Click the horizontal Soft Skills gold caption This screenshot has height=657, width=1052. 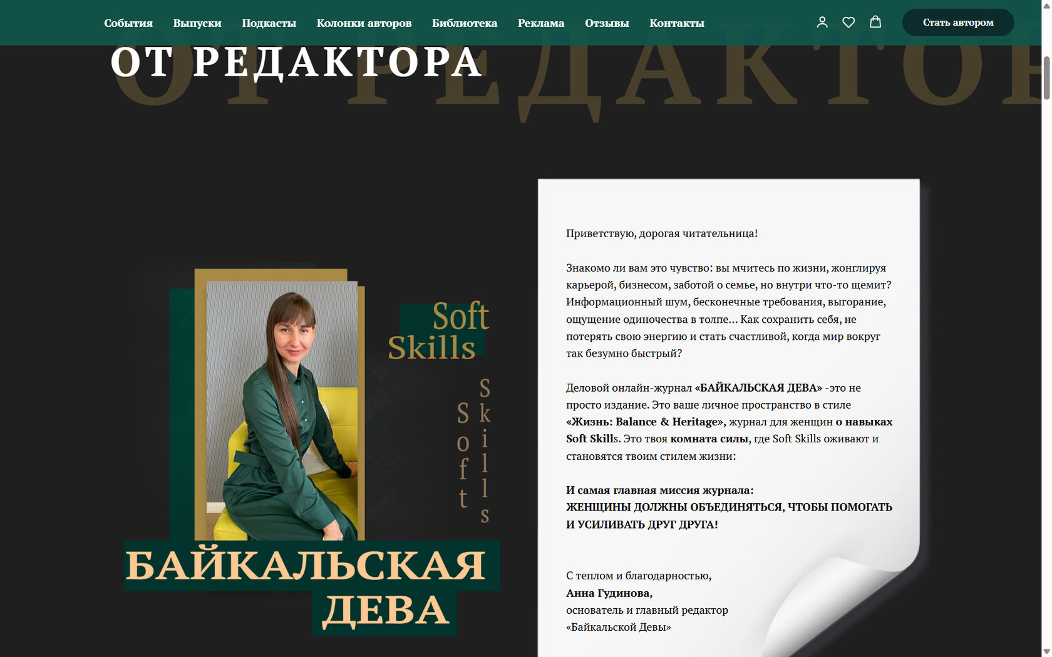(x=438, y=332)
